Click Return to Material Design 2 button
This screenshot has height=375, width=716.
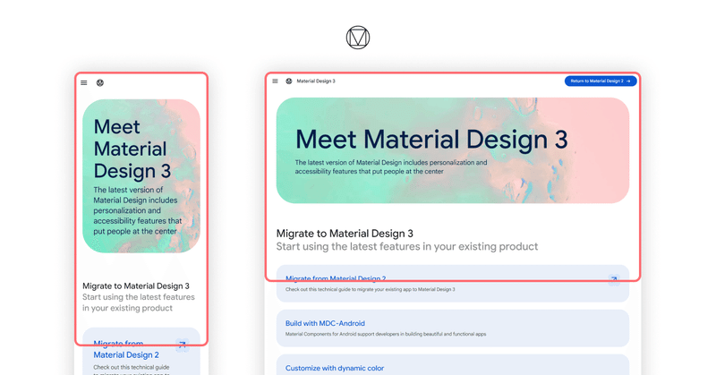[x=601, y=81]
